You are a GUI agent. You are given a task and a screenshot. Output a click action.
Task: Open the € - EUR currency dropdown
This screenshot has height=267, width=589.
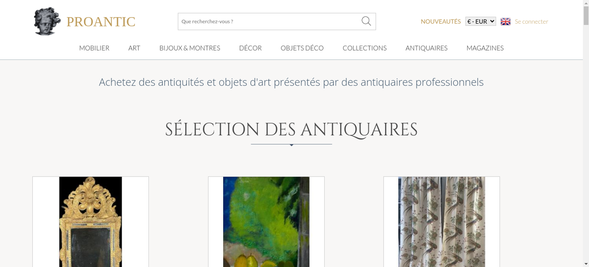point(481,21)
